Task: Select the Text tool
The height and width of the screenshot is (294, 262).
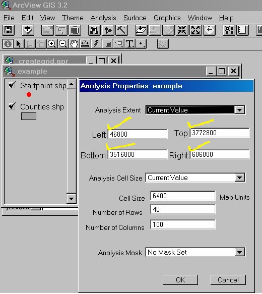Action: [x=129, y=44]
